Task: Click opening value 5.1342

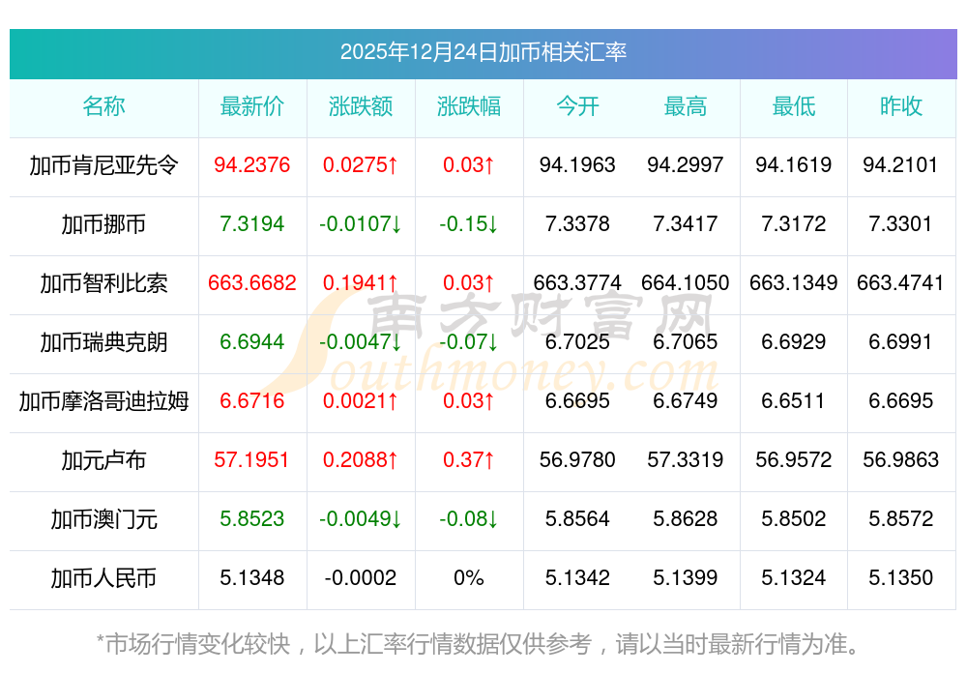Action: coord(577,578)
